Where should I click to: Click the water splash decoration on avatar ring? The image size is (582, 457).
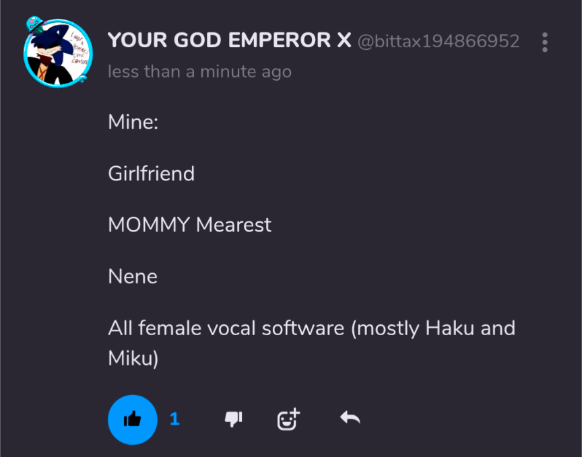point(82,79)
